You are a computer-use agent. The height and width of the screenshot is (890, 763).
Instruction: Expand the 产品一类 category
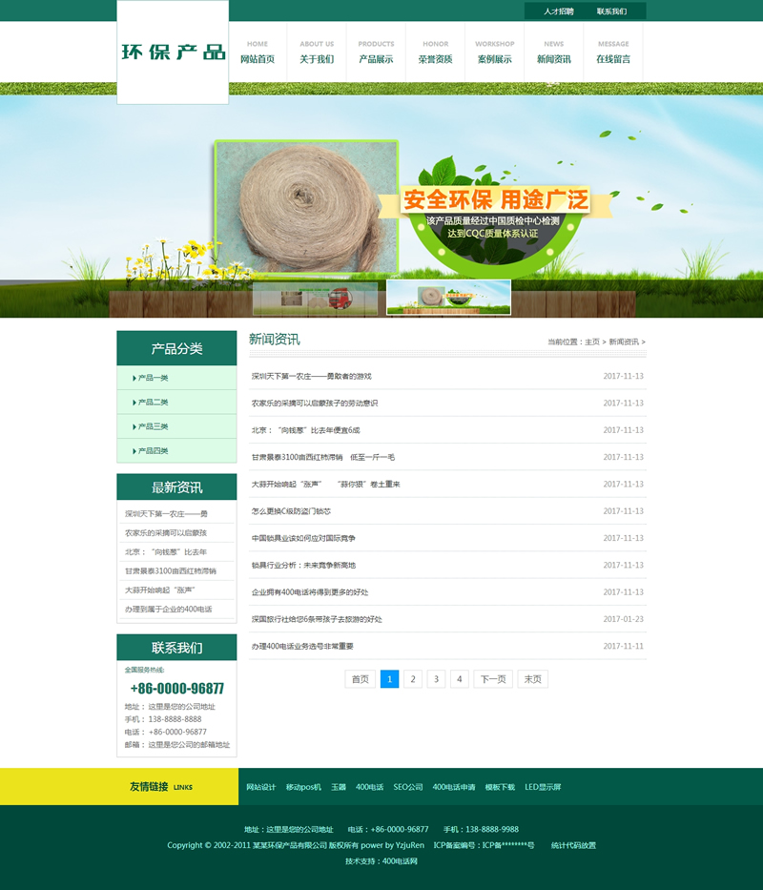pyautogui.click(x=153, y=378)
